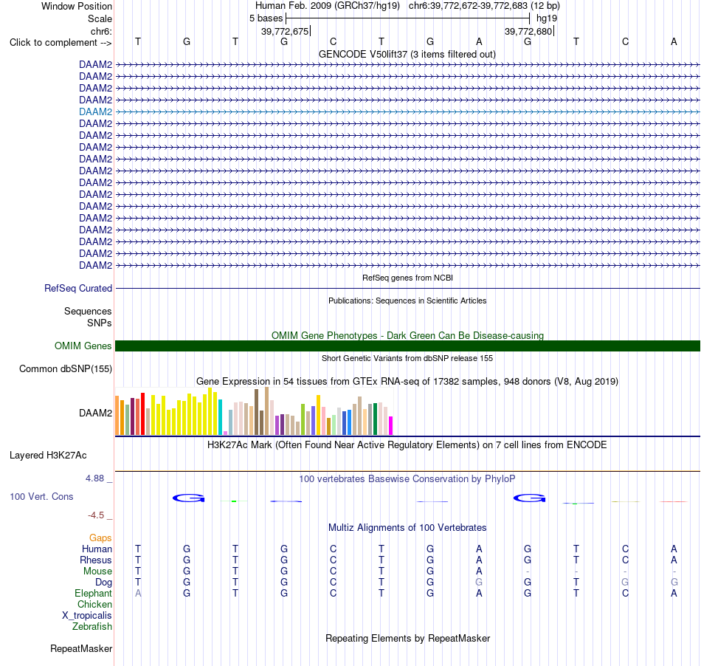701x666 pixels.
Task: Click the '100 Vert. Cons' side label
Action: coord(41,496)
